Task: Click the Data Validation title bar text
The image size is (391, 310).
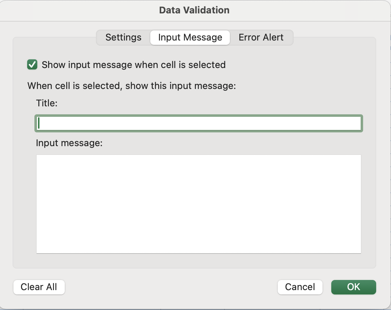Action: 194,10
